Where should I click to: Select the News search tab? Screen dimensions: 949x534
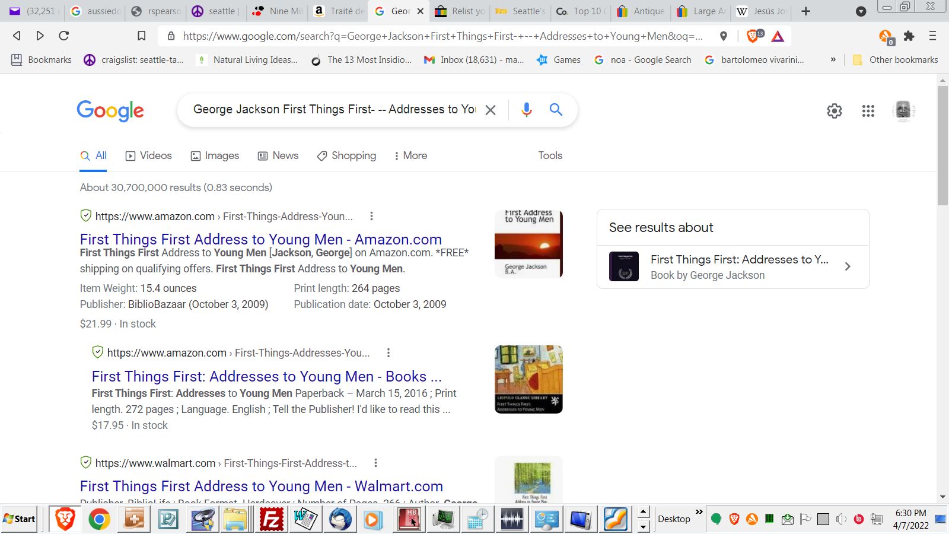[x=278, y=155]
